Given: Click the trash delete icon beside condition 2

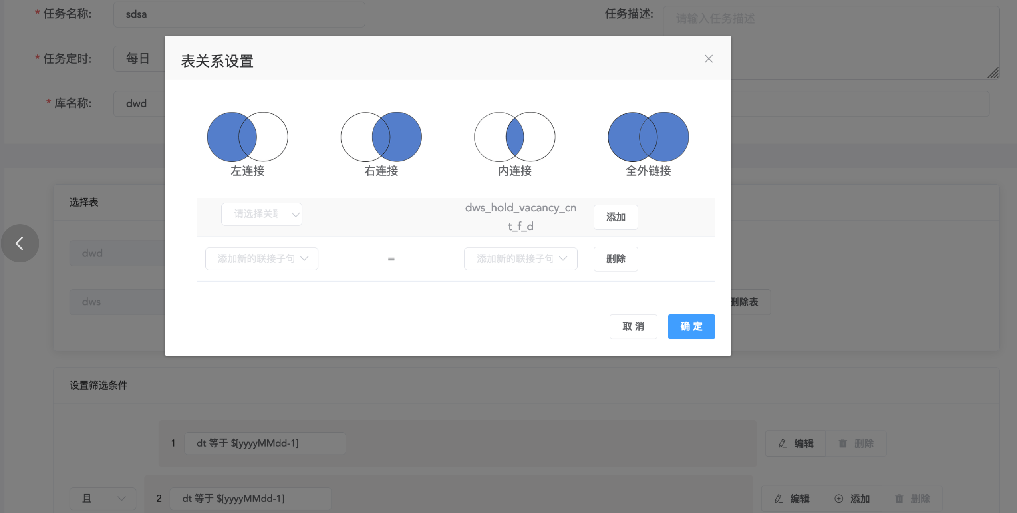Looking at the screenshot, I should pos(900,499).
